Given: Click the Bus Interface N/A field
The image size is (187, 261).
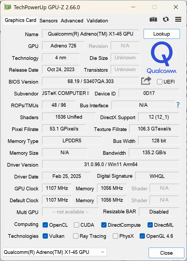Looking at the screenshot, I should point(143,105).
